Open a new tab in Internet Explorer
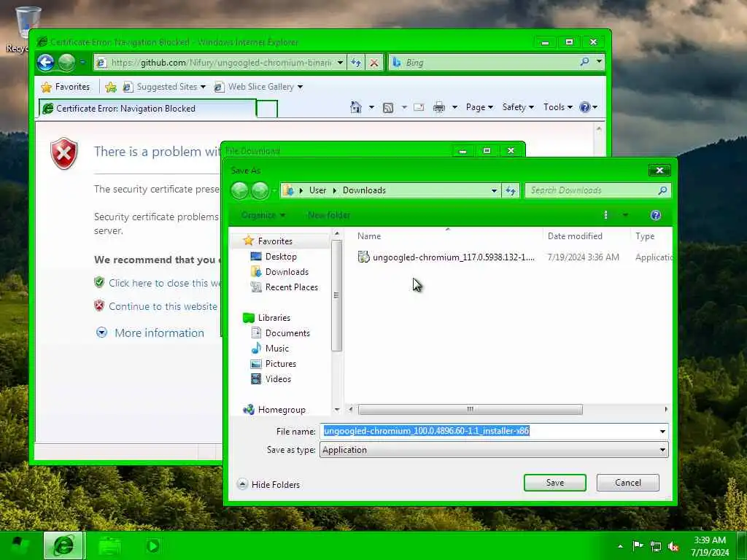 (x=267, y=109)
